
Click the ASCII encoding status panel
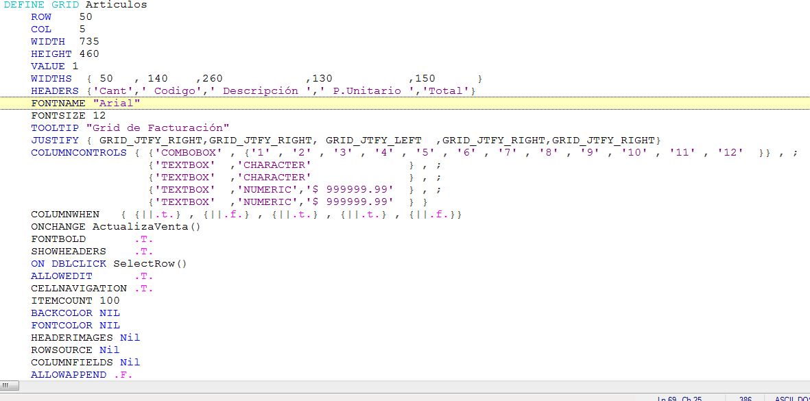point(791,398)
